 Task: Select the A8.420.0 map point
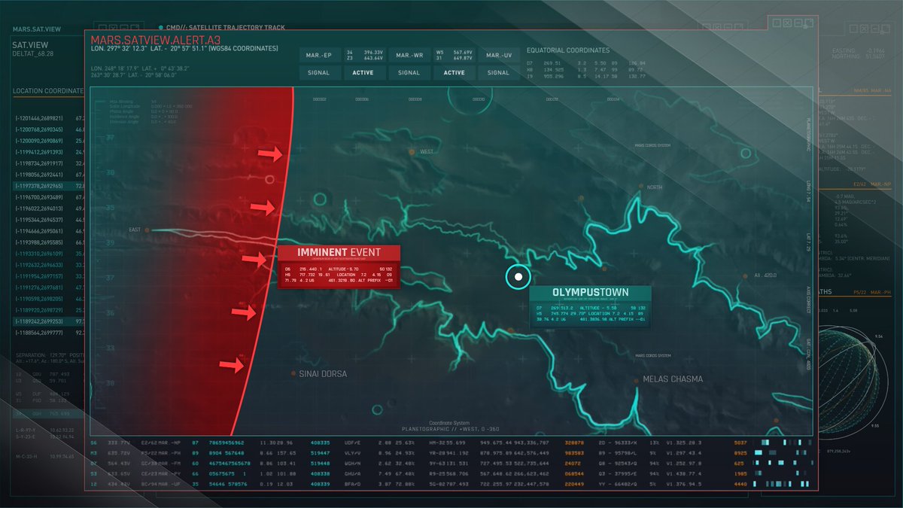pos(746,276)
